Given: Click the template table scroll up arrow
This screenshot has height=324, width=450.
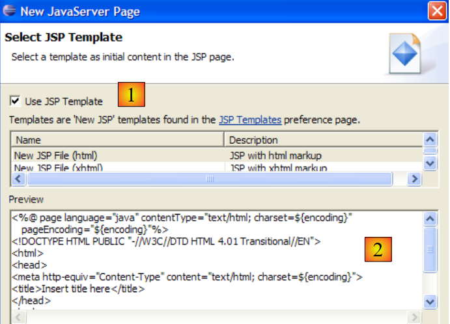Looking at the screenshot, I should click(x=430, y=139).
